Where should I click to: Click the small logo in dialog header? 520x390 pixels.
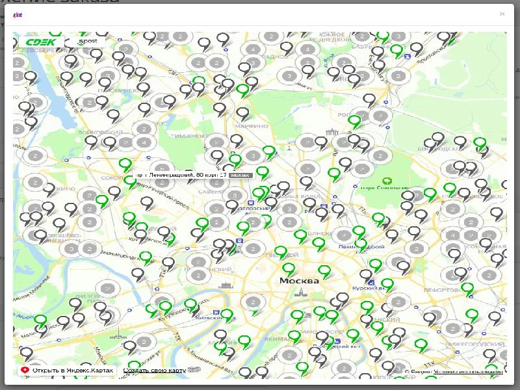18,15
